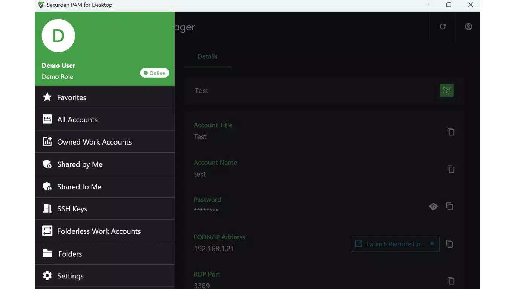
Task: Click the Test heading in details header
Action: tap(202, 91)
